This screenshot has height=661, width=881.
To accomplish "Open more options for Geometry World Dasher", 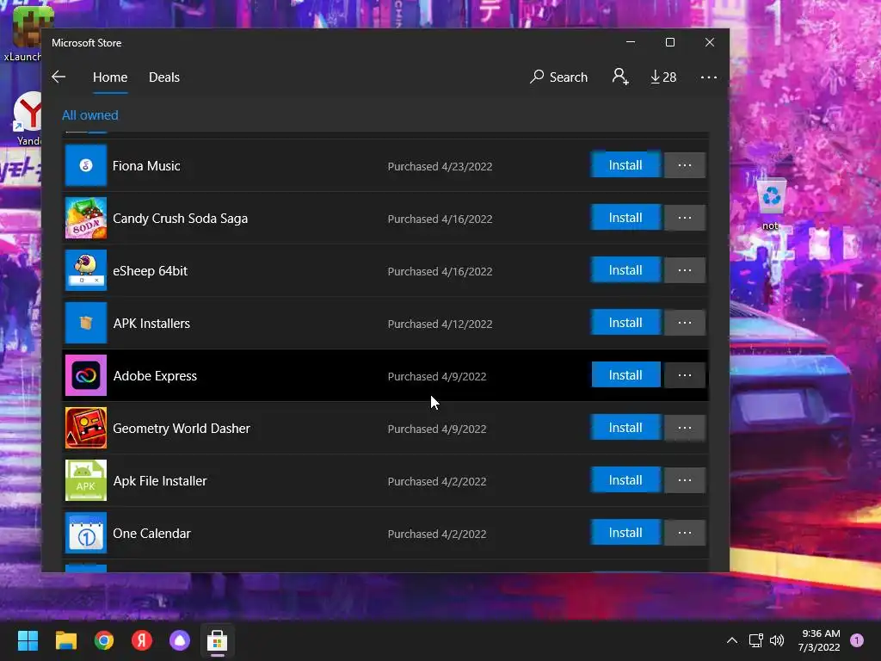I will (x=684, y=428).
